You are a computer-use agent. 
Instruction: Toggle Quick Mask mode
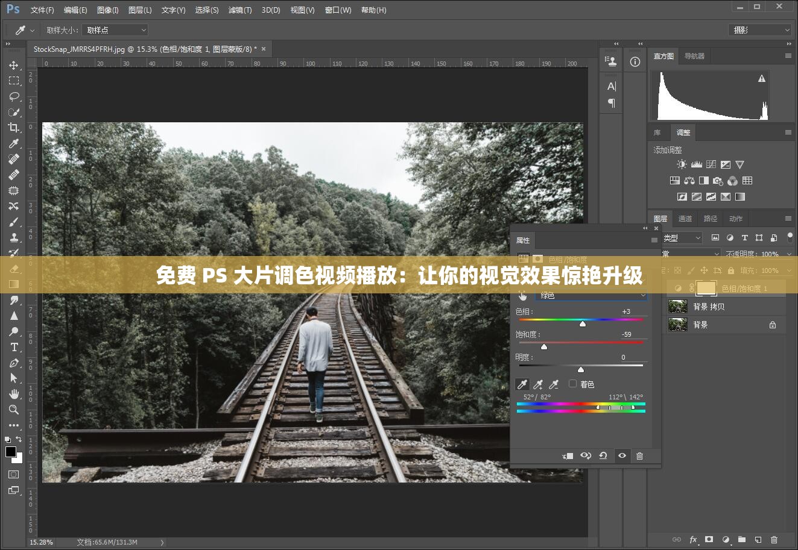[x=13, y=475]
